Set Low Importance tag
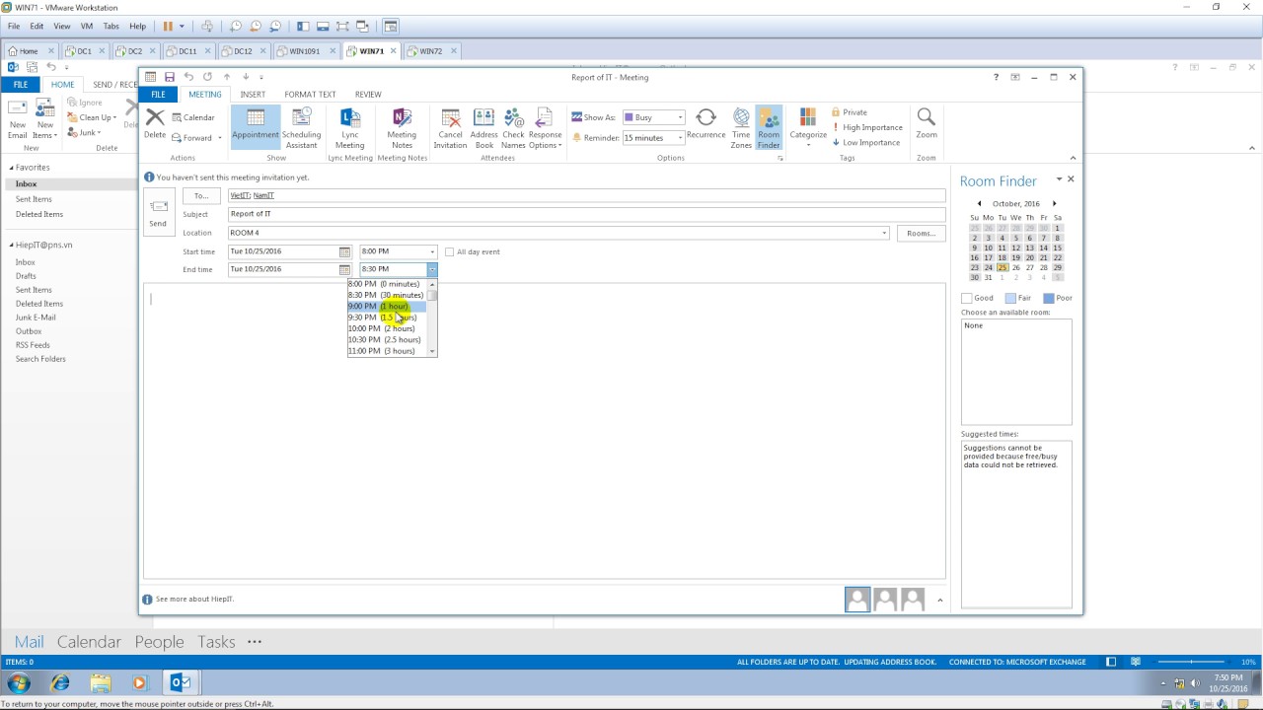 (865, 142)
